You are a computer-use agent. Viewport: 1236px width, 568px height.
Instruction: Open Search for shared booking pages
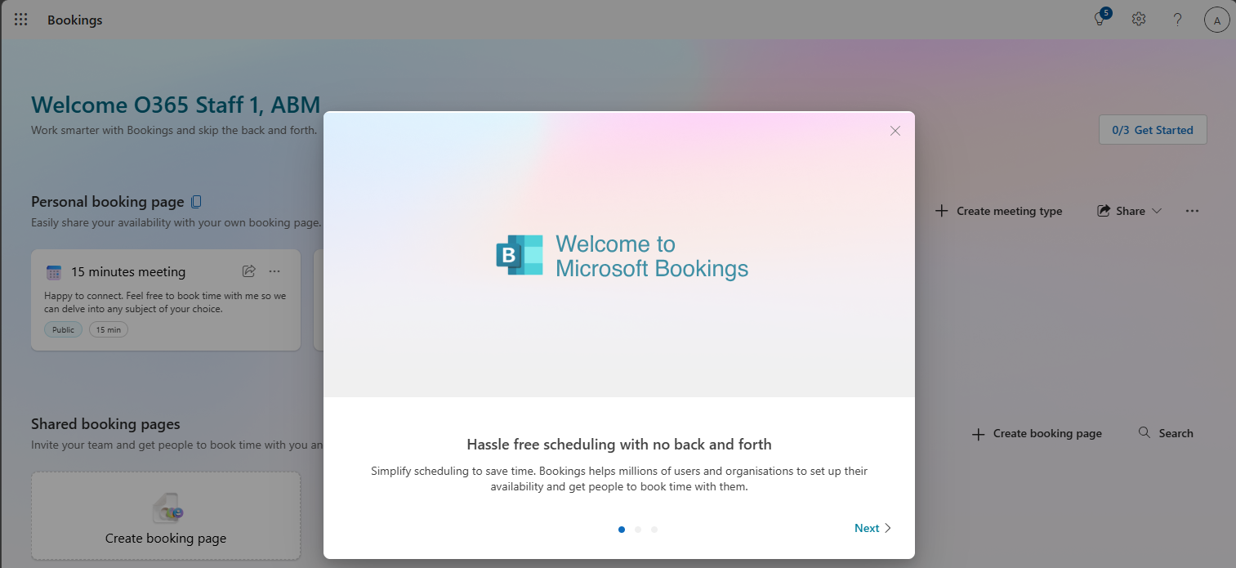tap(1166, 433)
